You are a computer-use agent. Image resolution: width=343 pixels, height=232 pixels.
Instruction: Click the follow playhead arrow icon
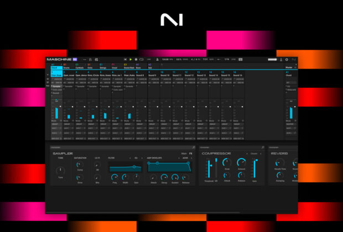tap(219, 60)
